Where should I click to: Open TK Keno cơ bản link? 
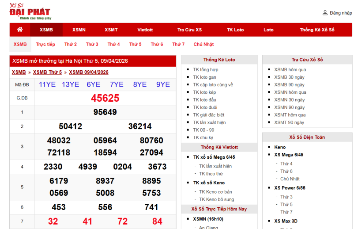215,192
